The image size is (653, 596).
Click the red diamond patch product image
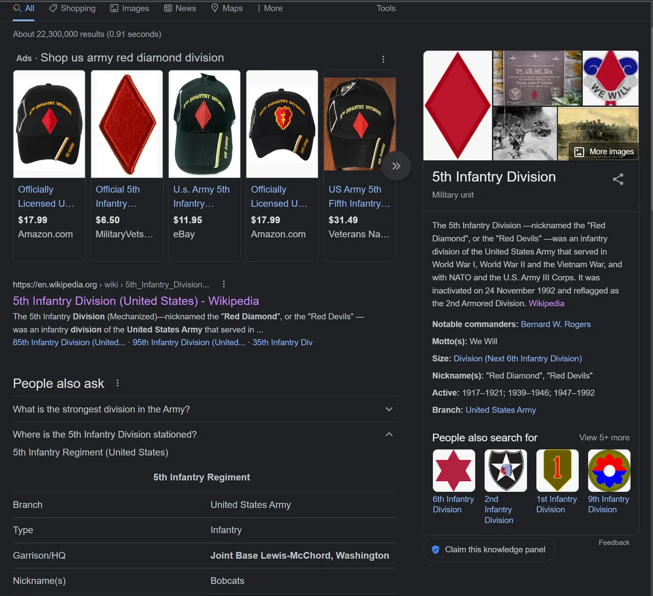pyautogui.click(x=127, y=124)
